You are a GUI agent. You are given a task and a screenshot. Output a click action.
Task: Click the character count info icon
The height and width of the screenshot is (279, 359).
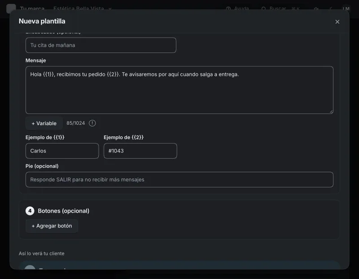(x=92, y=123)
